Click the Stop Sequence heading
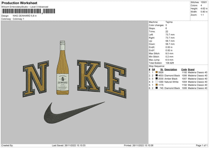 157,66
